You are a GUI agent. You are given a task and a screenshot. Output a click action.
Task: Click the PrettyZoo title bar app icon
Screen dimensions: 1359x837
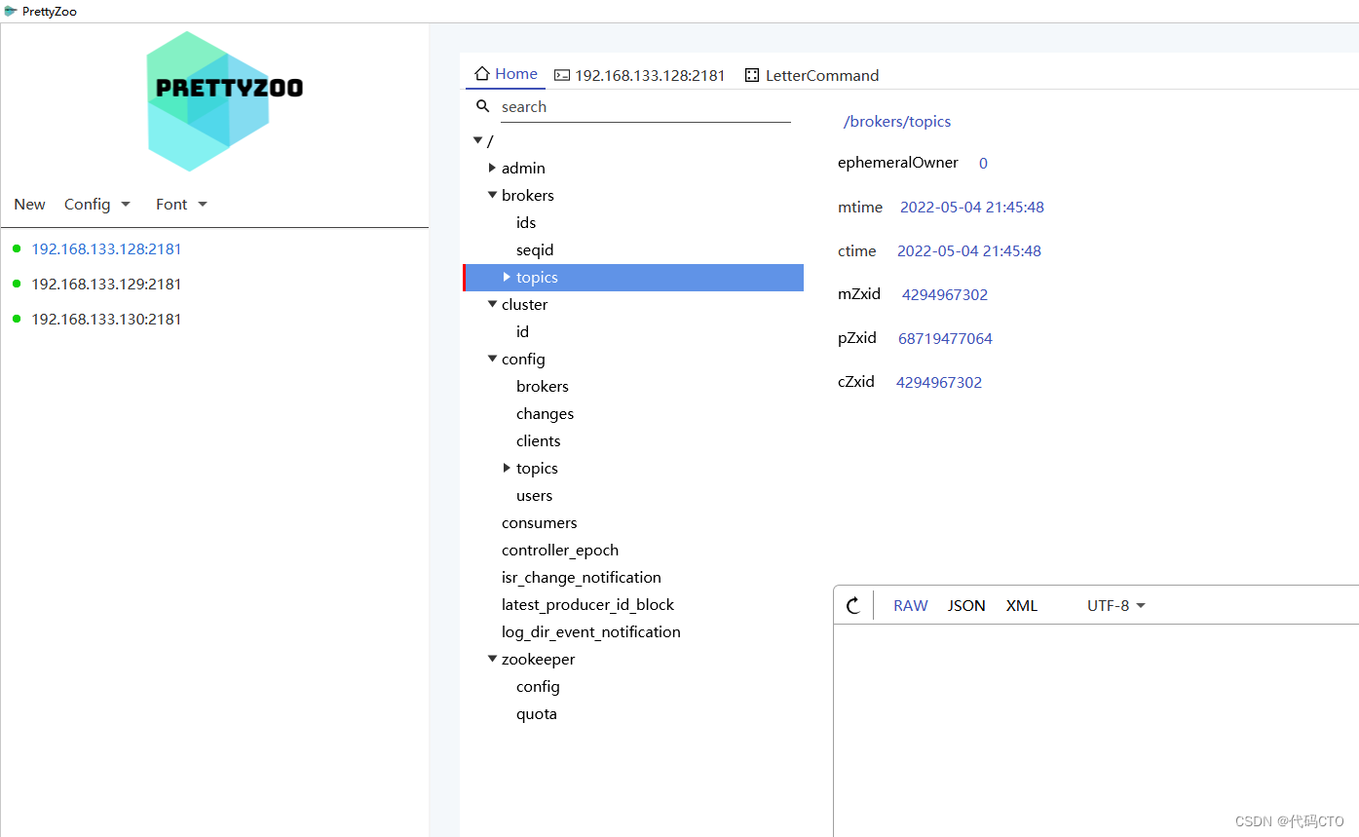(x=11, y=11)
